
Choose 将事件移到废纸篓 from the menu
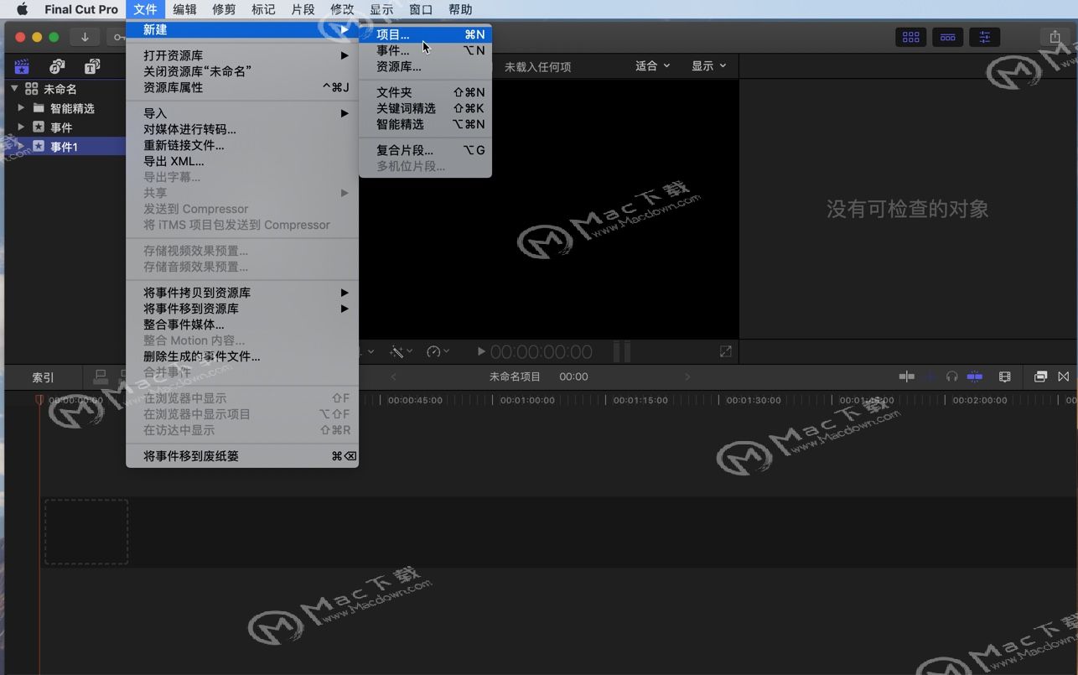(242, 456)
